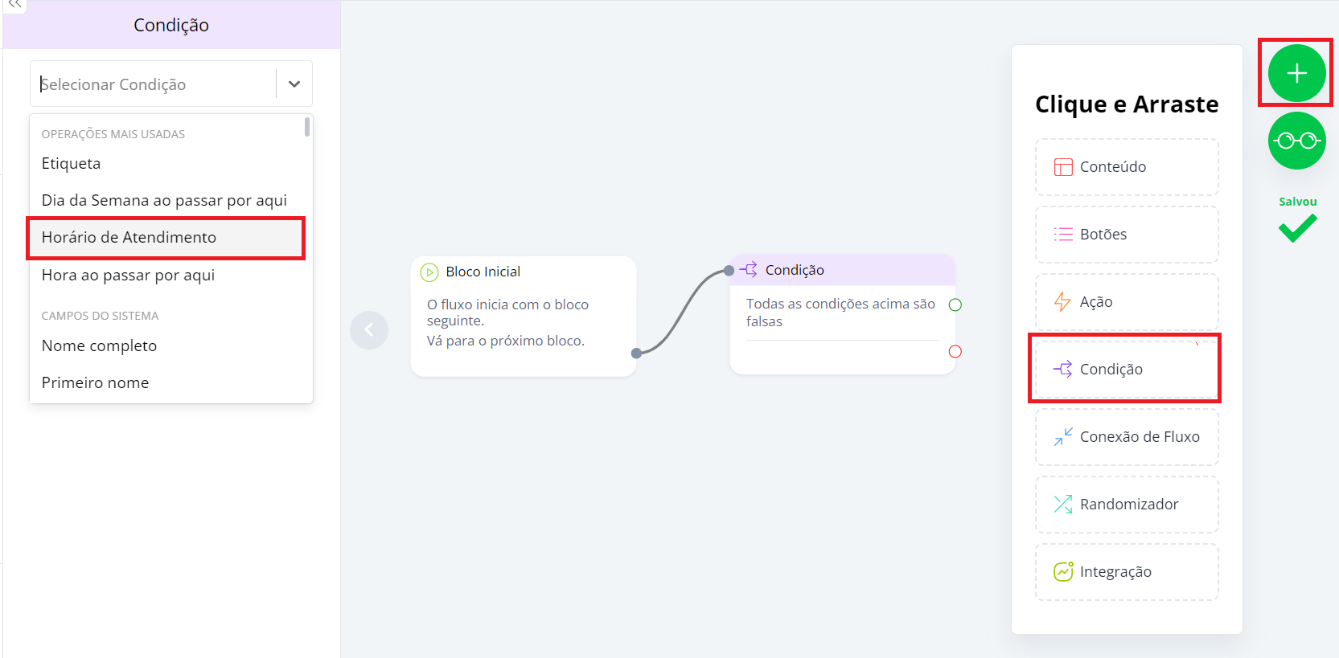This screenshot has width=1339, height=658.
Task: Click the Botões list icon
Action: click(1063, 235)
